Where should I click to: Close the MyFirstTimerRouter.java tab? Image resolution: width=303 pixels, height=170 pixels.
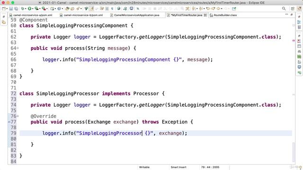click(x=205, y=15)
